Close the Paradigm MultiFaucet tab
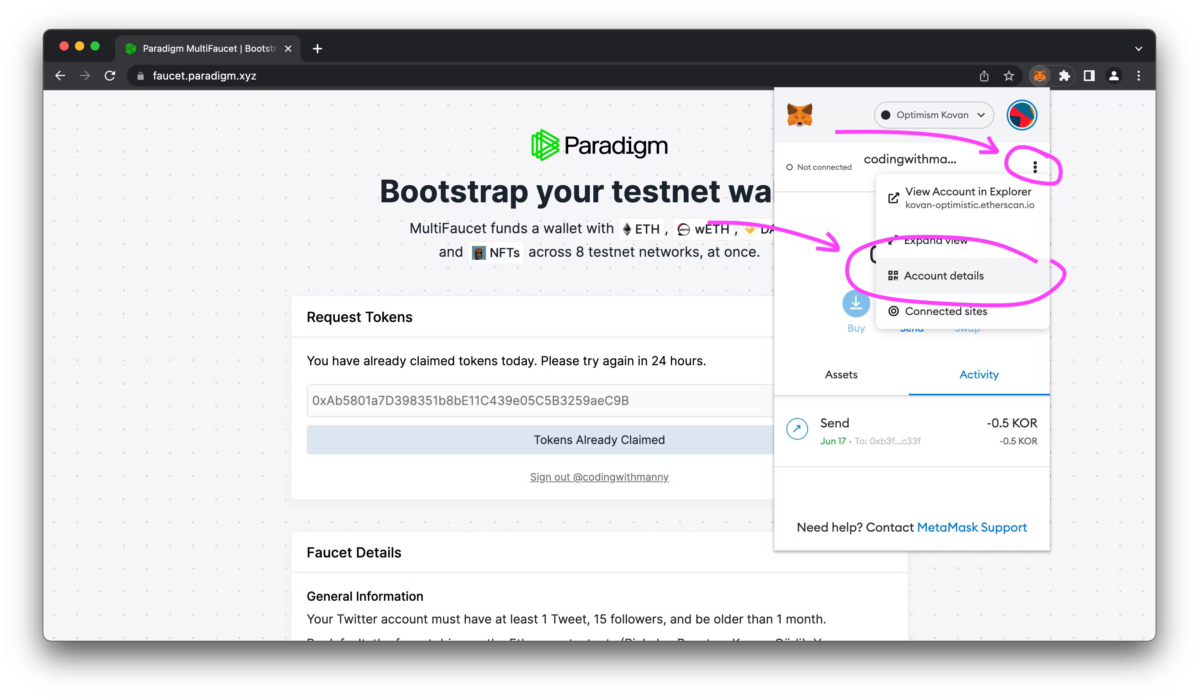 click(288, 49)
